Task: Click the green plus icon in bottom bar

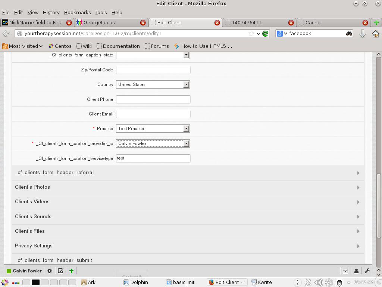Action: (x=71, y=271)
